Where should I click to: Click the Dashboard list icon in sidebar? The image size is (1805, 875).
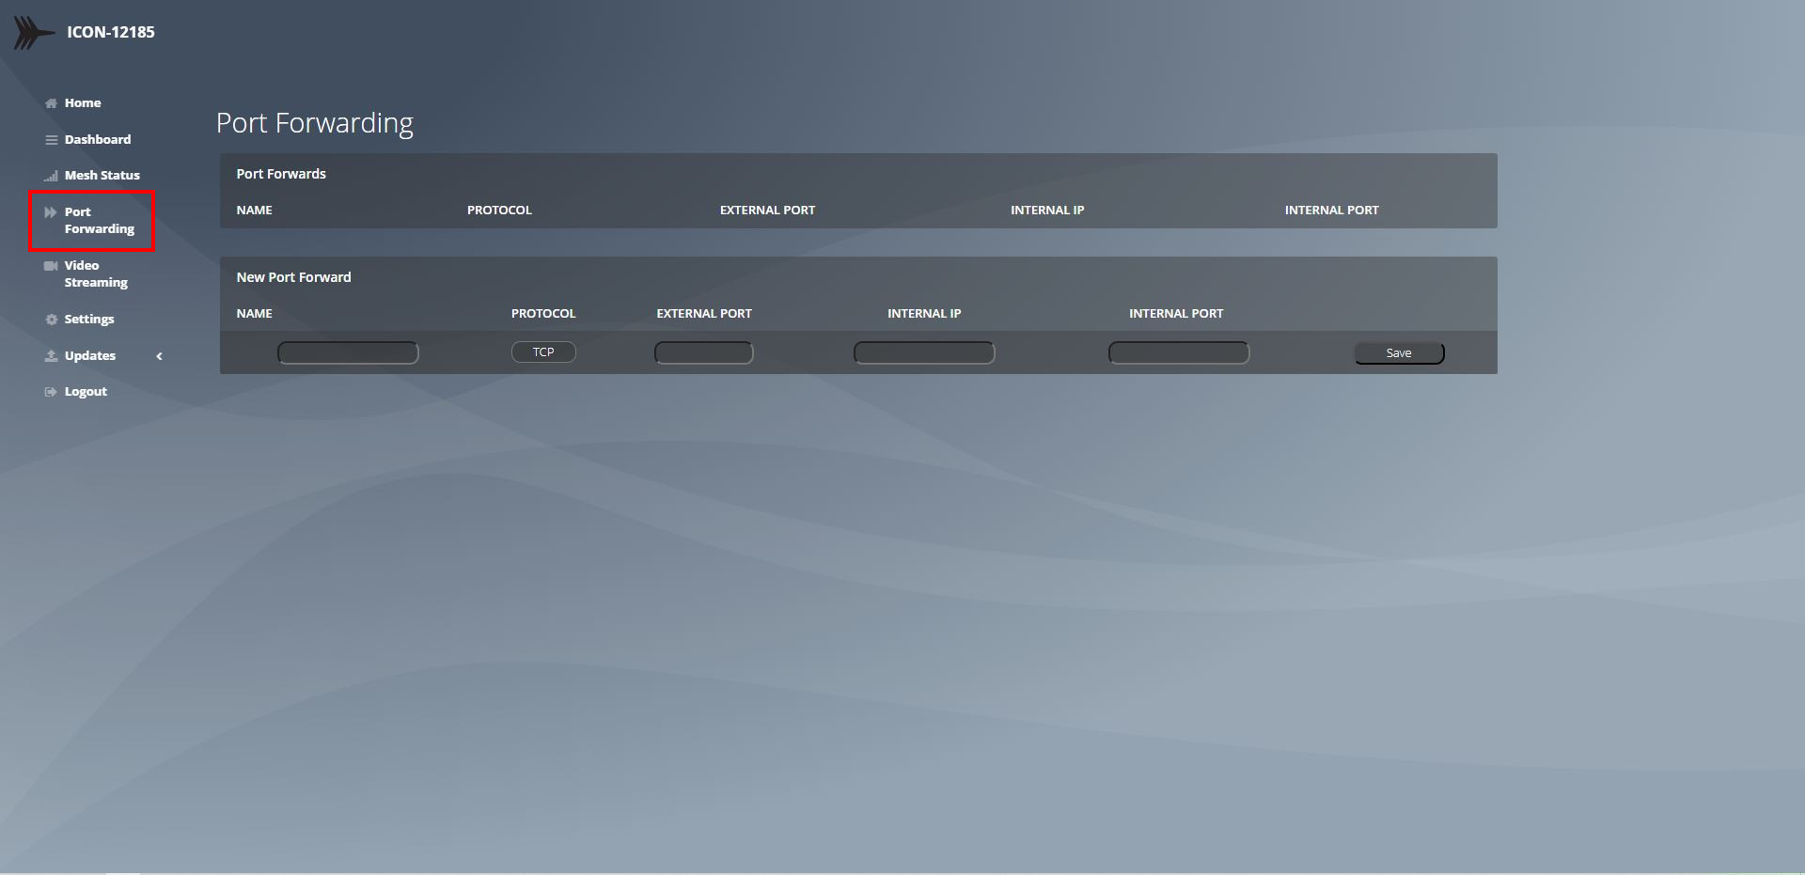pos(51,140)
